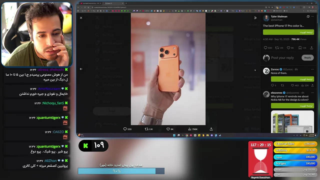Bookmark the post showing 1.1K bookmarks
The width and height of the screenshot is (320, 180).
(302, 48)
